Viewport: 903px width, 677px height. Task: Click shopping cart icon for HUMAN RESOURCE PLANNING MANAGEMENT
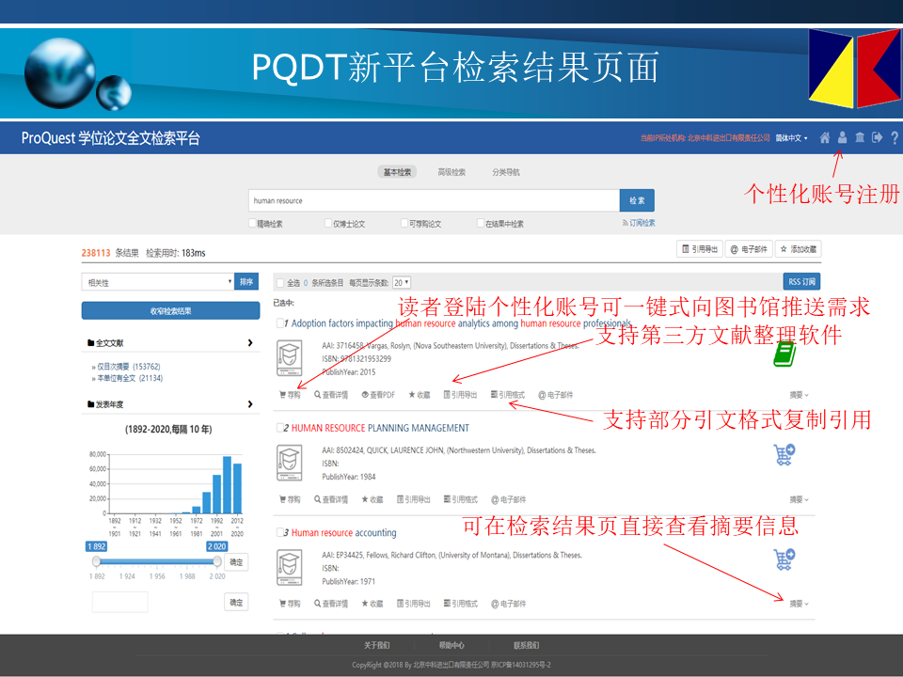784,455
